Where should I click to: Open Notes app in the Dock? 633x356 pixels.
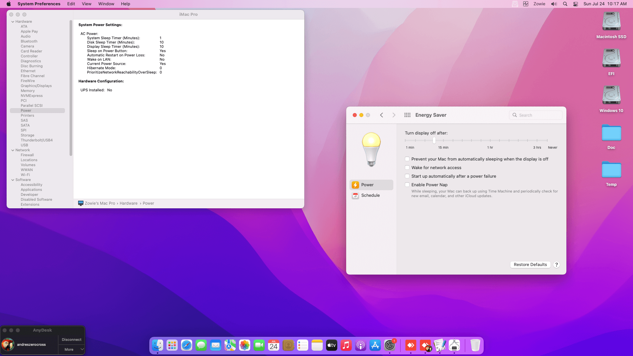point(317,345)
